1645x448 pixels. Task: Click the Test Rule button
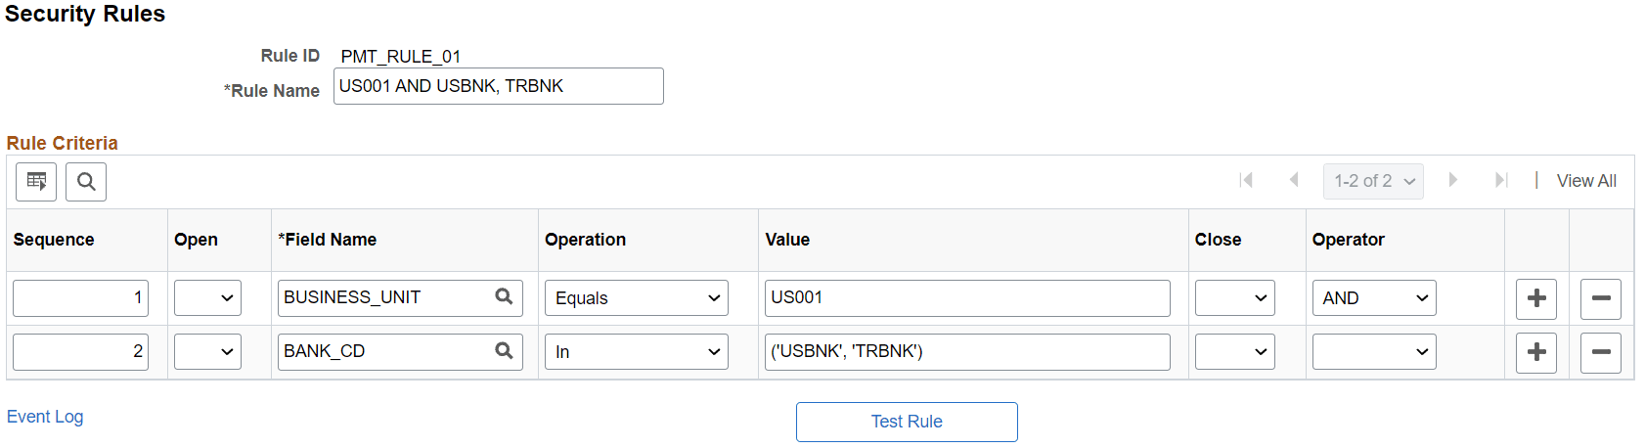pyautogui.click(x=906, y=422)
